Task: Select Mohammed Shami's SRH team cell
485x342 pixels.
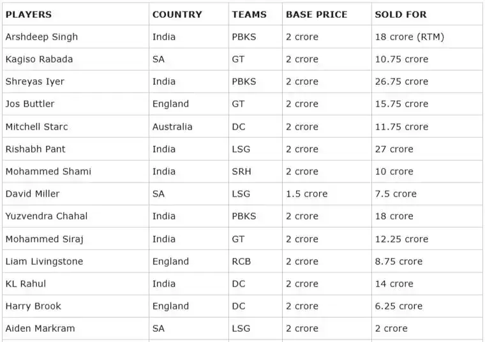Action: coord(243,172)
